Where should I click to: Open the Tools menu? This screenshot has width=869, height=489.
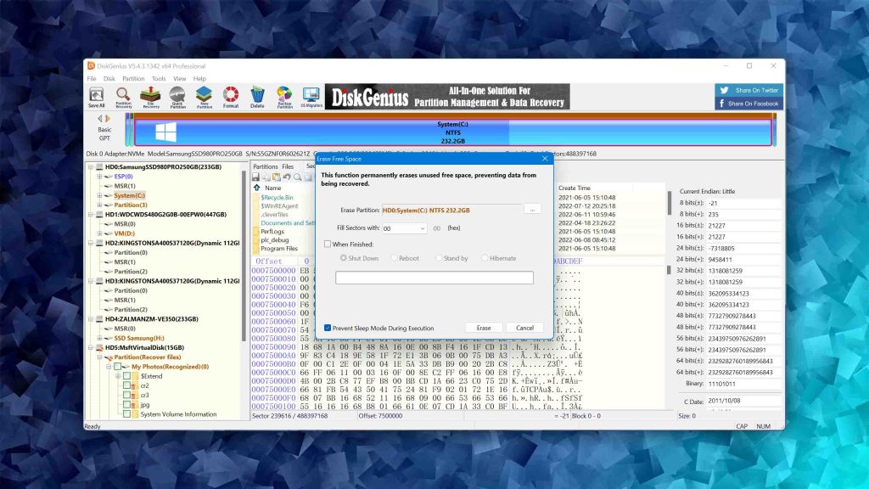159,79
